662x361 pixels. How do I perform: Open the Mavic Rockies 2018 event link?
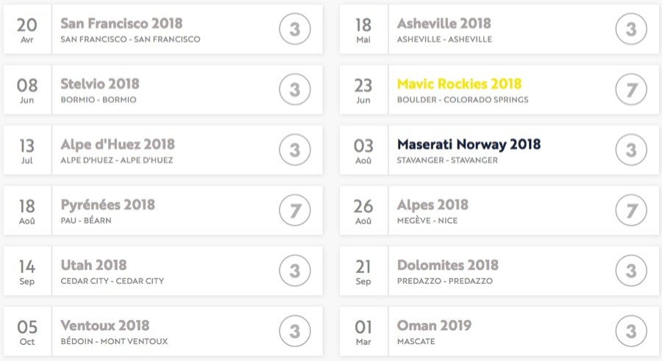(459, 84)
